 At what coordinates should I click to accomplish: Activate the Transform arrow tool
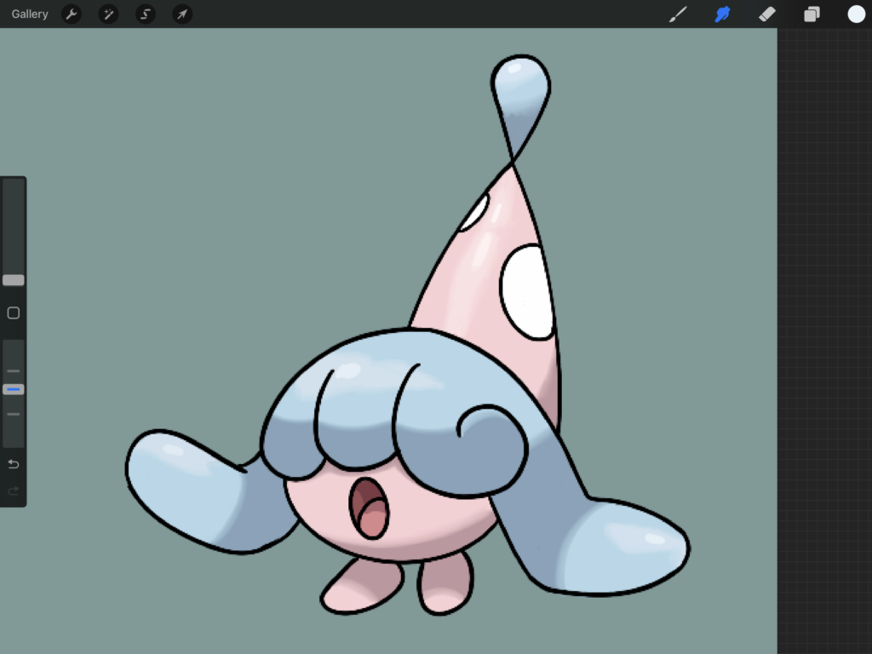182,14
